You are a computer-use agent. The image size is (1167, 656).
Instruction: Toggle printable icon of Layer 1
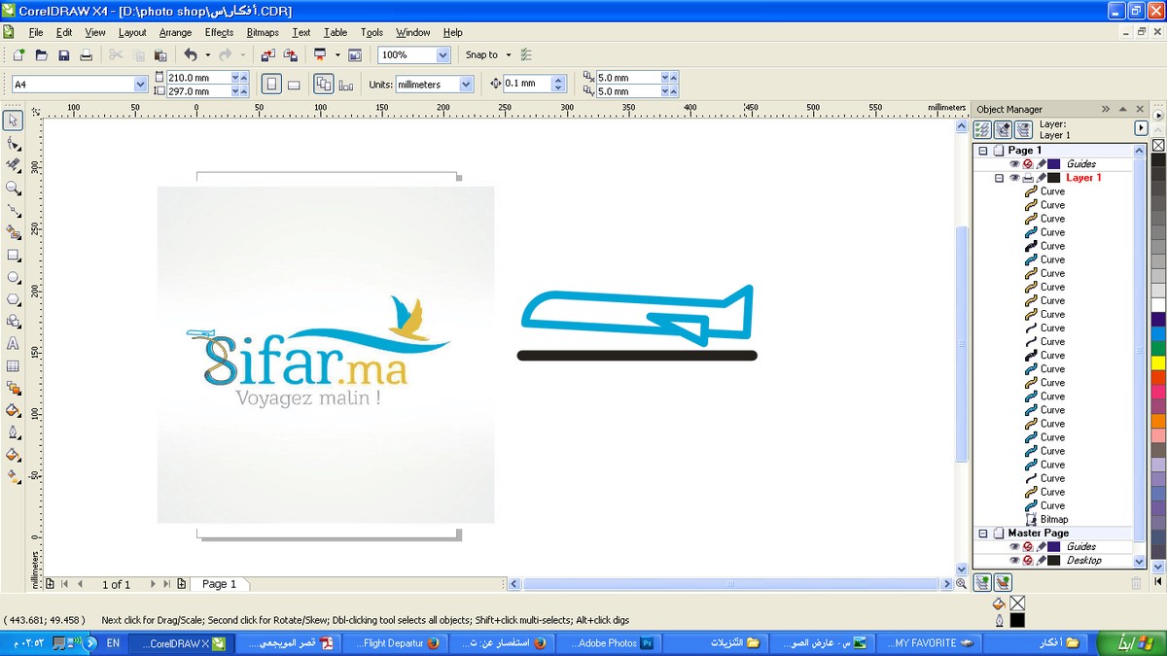point(1028,178)
